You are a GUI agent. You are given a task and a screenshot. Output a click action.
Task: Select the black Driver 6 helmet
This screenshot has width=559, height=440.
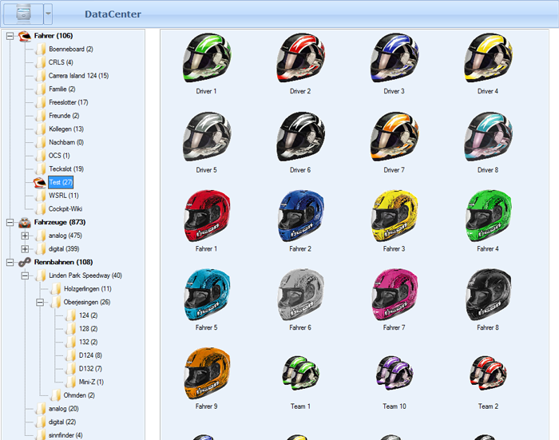[x=300, y=137]
